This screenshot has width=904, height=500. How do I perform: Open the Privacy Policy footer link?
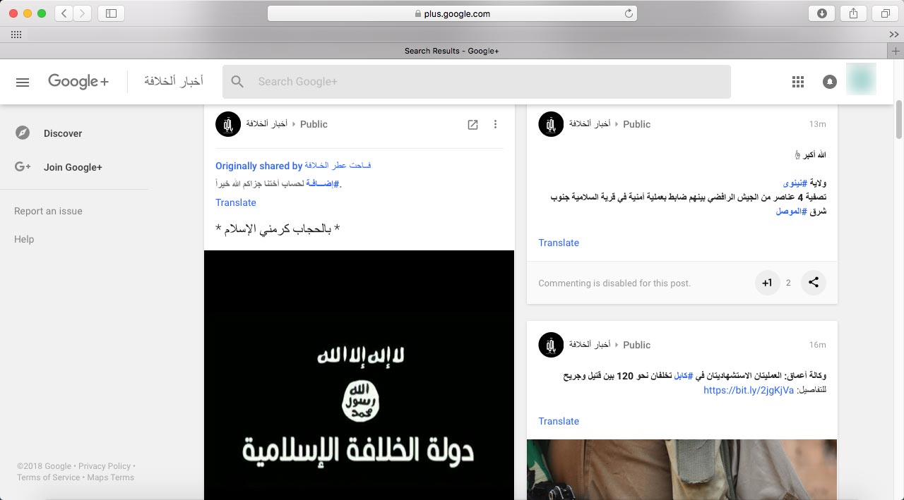click(105, 466)
